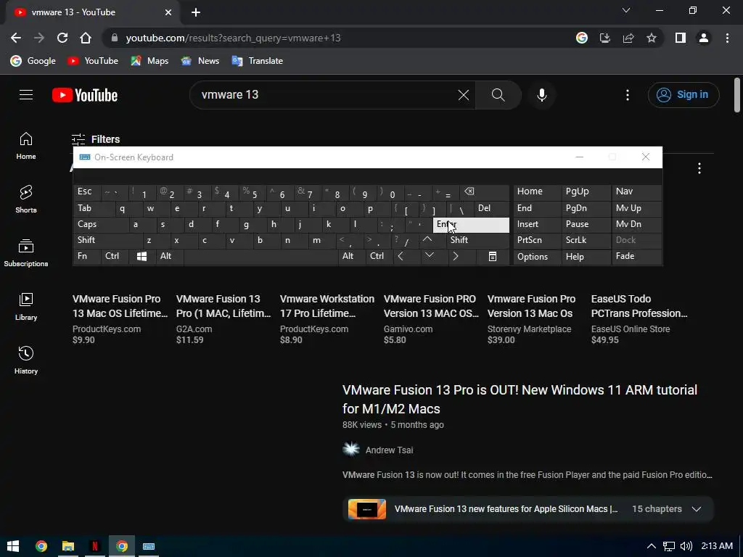Click the Windows Start button
The image size is (743, 557).
13,546
